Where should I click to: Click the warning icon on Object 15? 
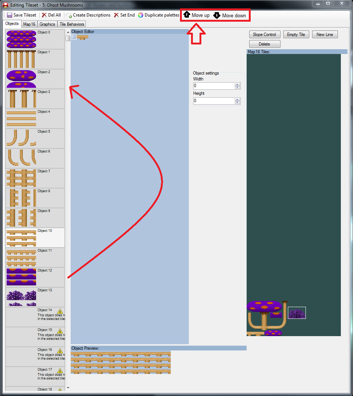[60, 331]
